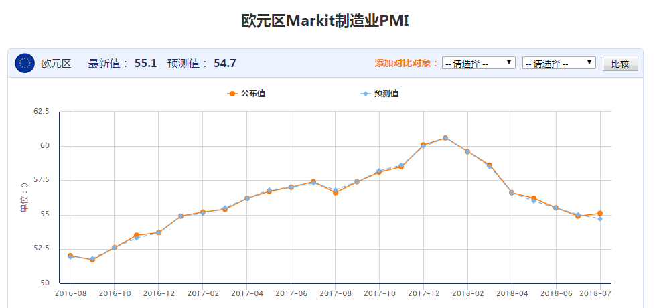Click the last blue forecast point at 2018-07

600,219
